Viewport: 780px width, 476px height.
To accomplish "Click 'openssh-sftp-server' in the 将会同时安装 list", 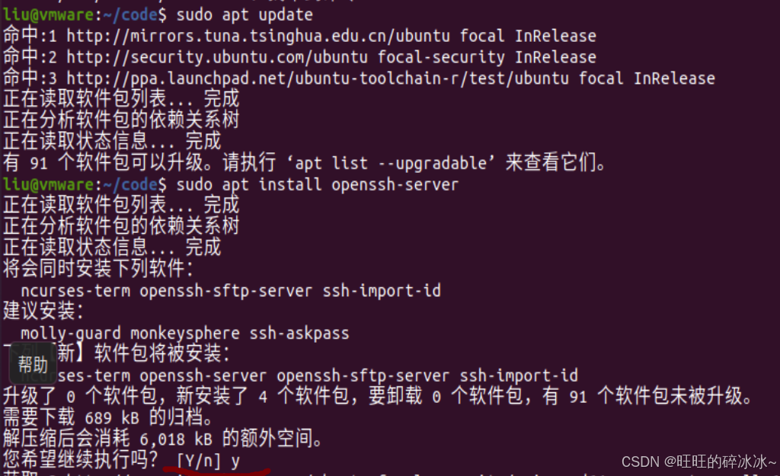I will pos(225,290).
